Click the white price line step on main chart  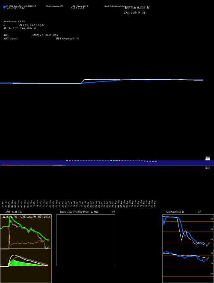(83, 81)
